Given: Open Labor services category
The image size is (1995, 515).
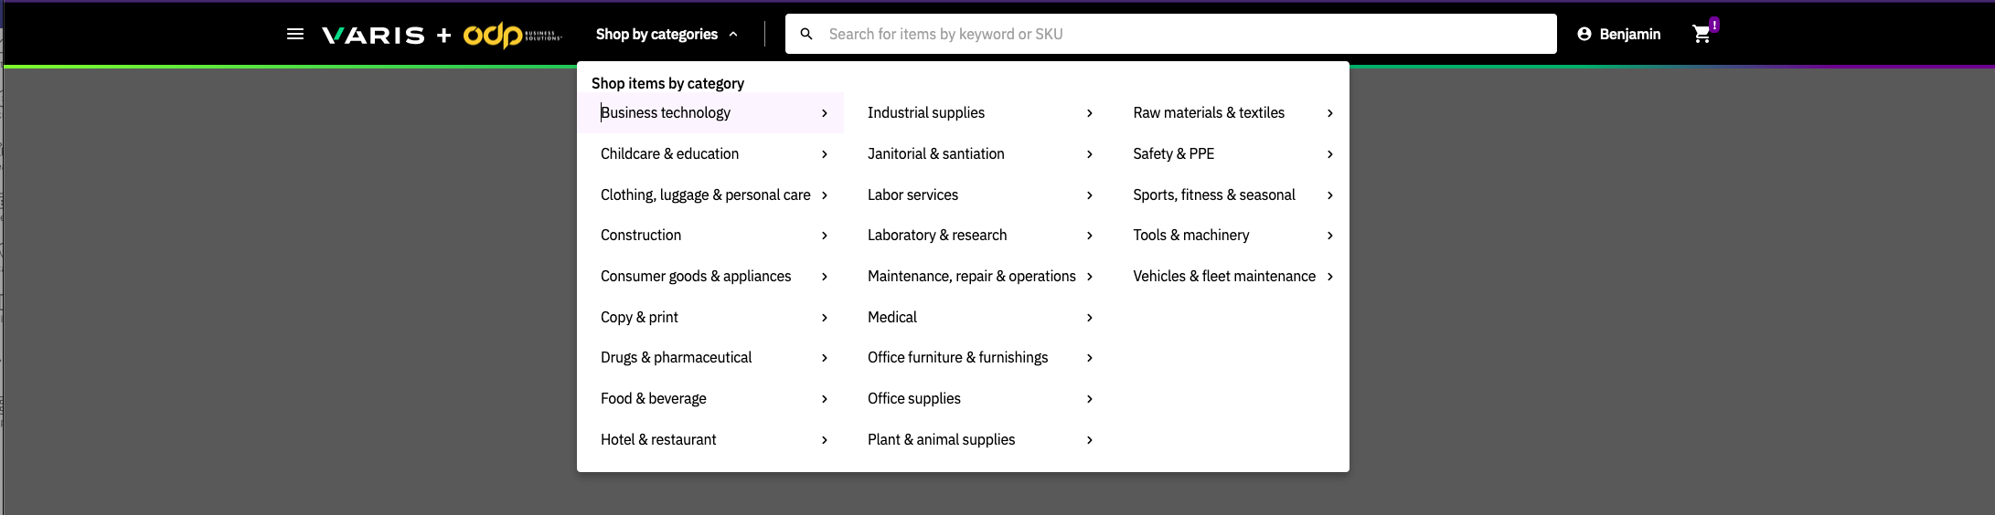Looking at the screenshot, I should (x=977, y=194).
